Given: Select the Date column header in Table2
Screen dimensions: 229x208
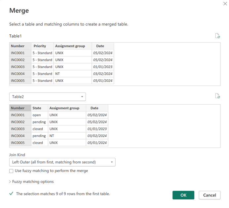Looking at the screenshot, I should point(95,108).
